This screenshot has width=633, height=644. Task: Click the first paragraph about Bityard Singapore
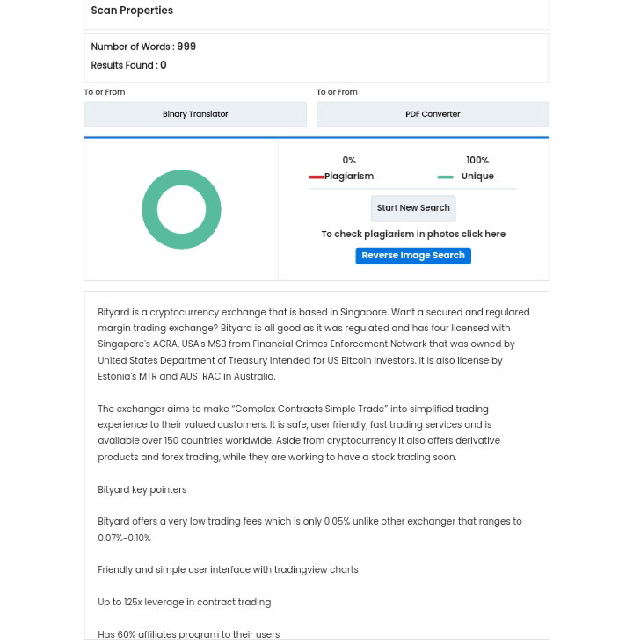314,344
